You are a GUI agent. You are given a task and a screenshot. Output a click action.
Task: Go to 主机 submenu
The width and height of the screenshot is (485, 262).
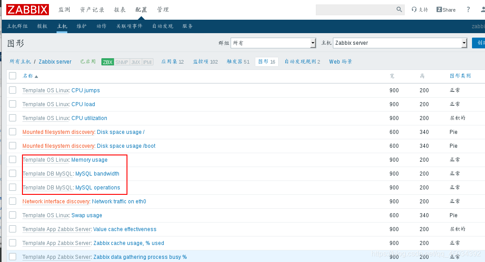(x=62, y=26)
